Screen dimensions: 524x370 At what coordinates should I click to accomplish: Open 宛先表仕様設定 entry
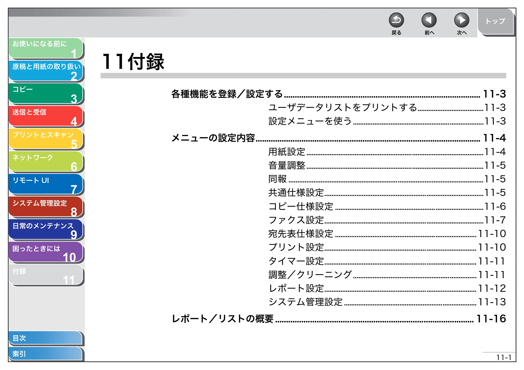(x=387, y=234)
